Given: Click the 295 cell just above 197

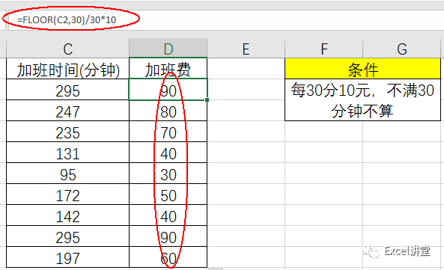Looking at the screenshot, I should pyautogui.click(x=67, y=236).
